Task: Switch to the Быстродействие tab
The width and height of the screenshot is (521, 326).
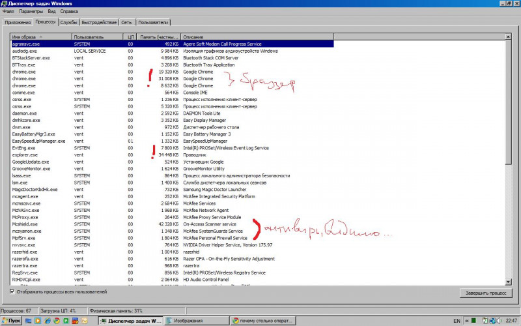Action: click(99, 22)
